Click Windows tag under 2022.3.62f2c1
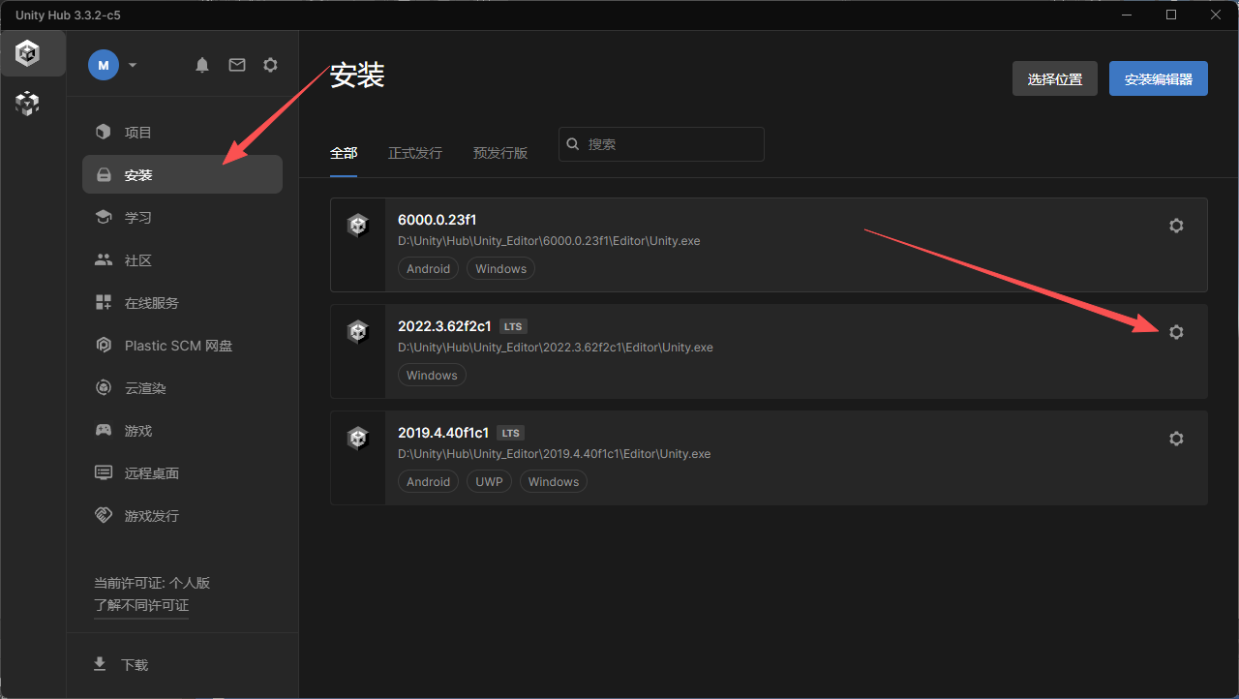 tap(432, 376)
